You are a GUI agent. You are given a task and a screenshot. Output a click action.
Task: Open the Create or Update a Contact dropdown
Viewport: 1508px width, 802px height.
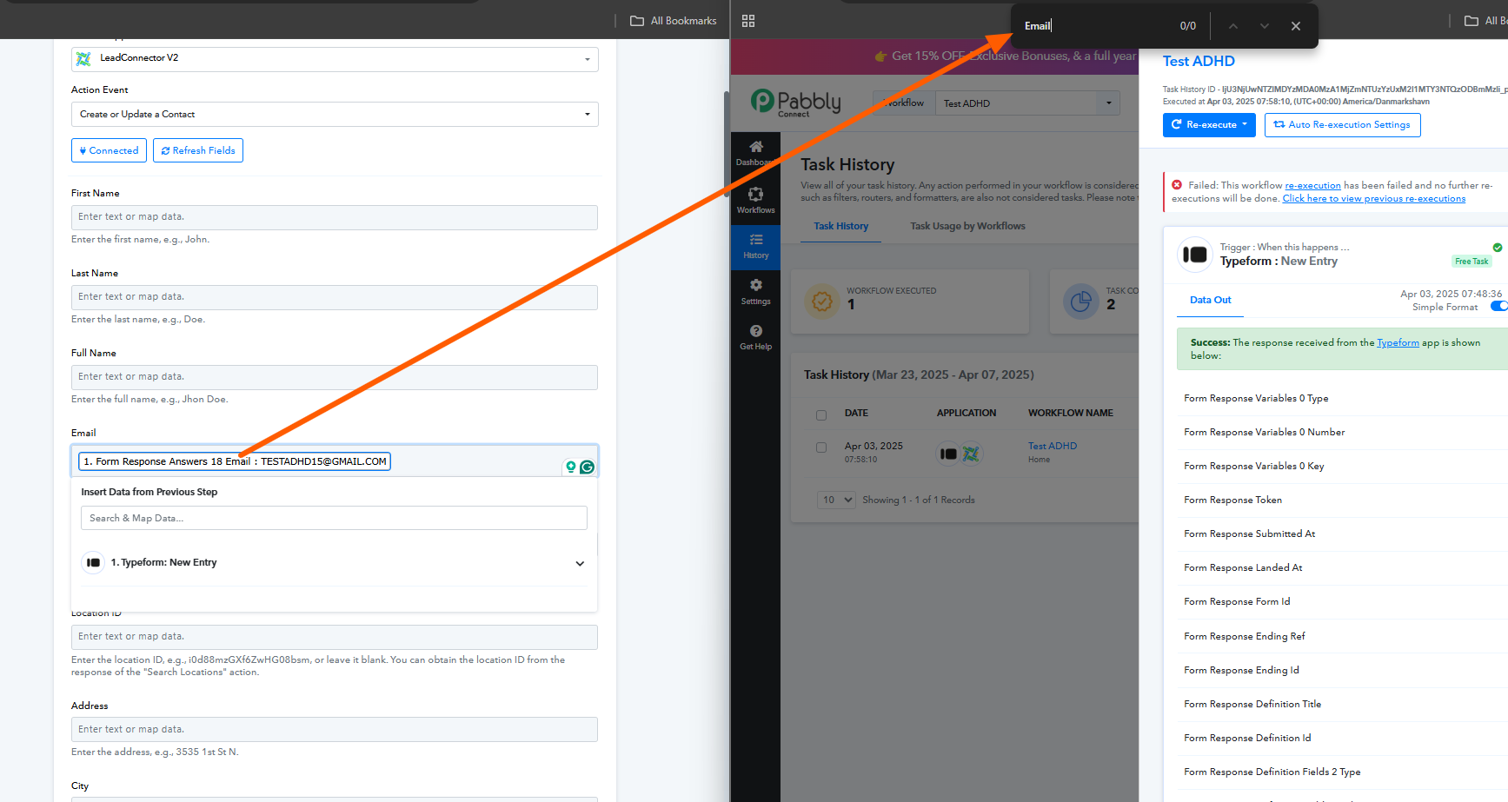pyautogui.click(x=335, y=115)
